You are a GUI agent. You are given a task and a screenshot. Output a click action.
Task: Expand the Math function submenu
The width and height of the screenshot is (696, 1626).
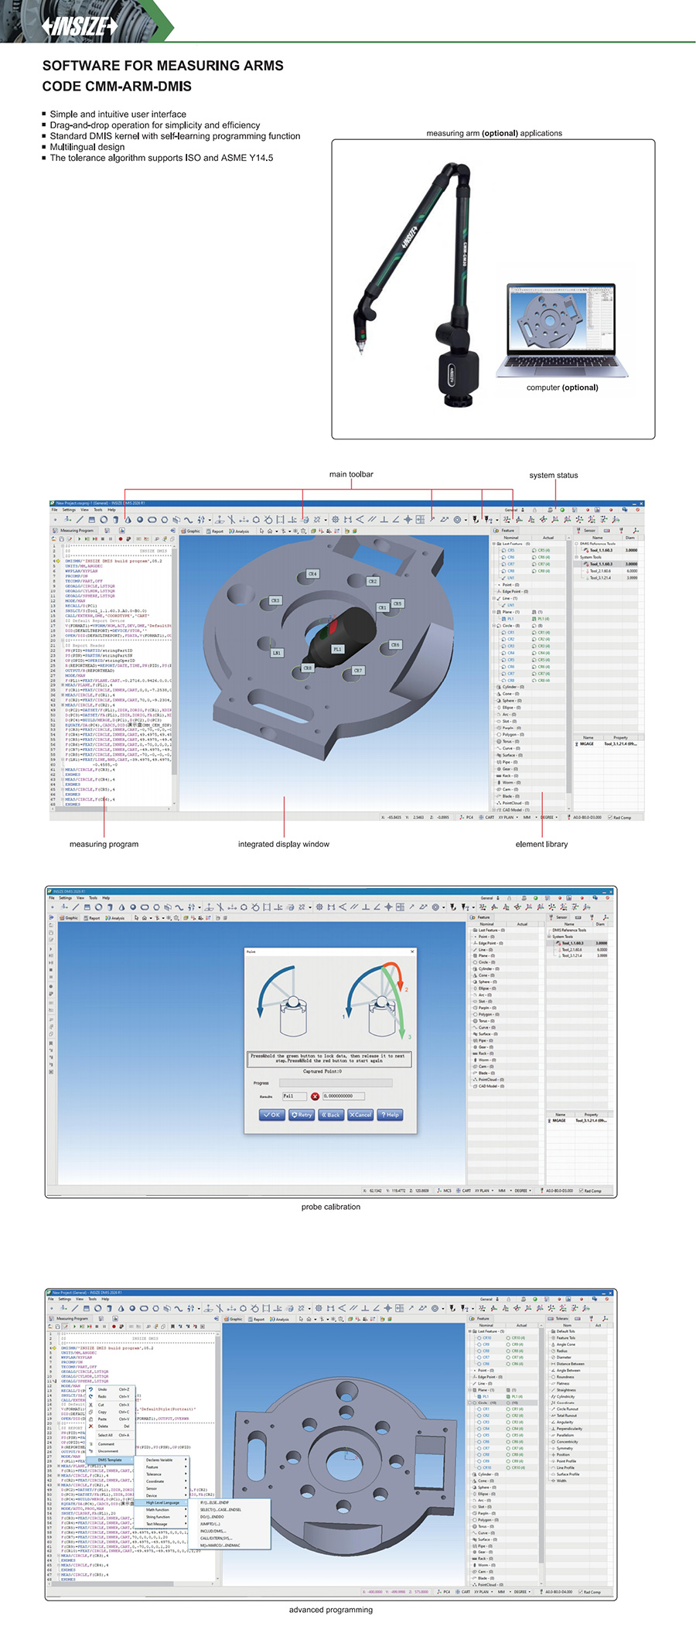(x=158, y=1509)
